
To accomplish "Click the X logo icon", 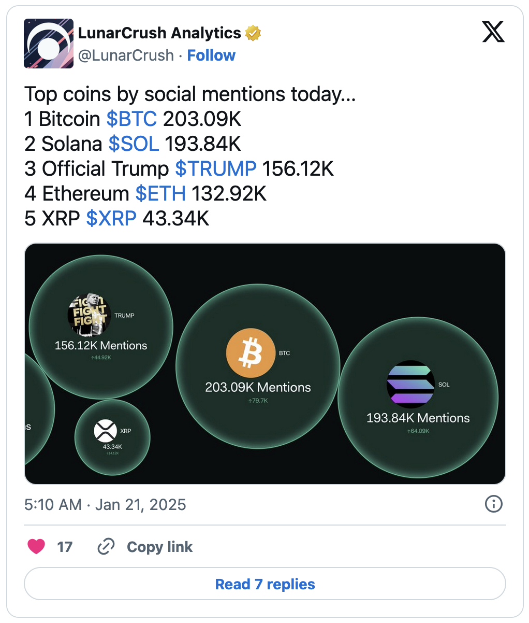I will coord(493,33).
